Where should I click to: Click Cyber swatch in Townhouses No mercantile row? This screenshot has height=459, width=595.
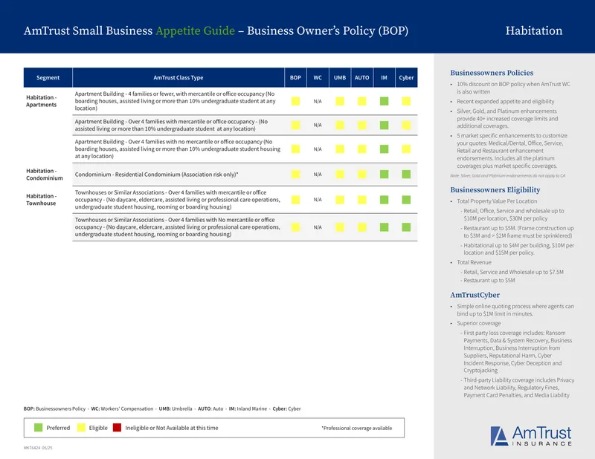406,227
